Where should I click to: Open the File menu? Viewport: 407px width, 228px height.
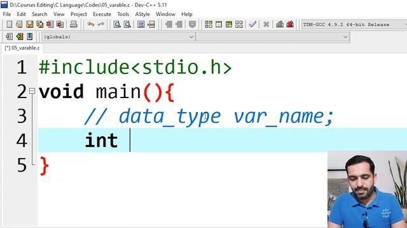[x=7, y=14]
